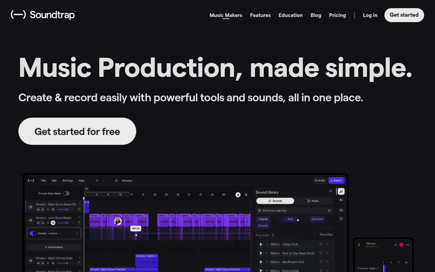Viewport: 435px width, 272px height.
Task: Click the studio logo icon beside File
Action: pyautogui.click(x=31, y=181)
